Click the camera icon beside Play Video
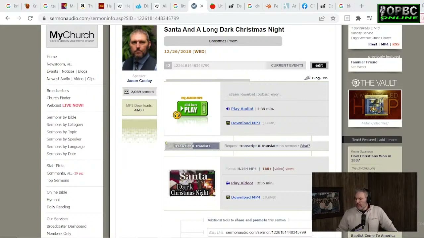Screen dimensions: 424x238 click(228, 183)
